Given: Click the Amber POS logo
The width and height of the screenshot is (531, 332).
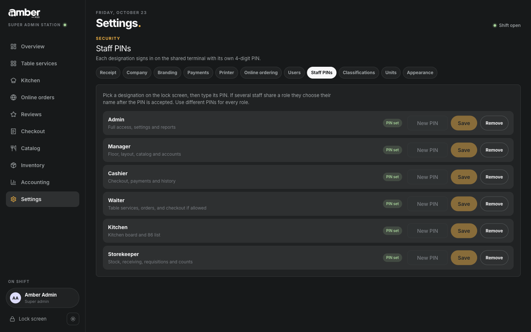Looking at the screenshot, I should pos(24,13).
